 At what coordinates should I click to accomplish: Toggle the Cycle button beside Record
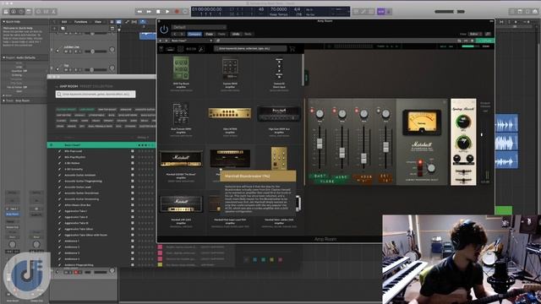[x=186, y=11]
